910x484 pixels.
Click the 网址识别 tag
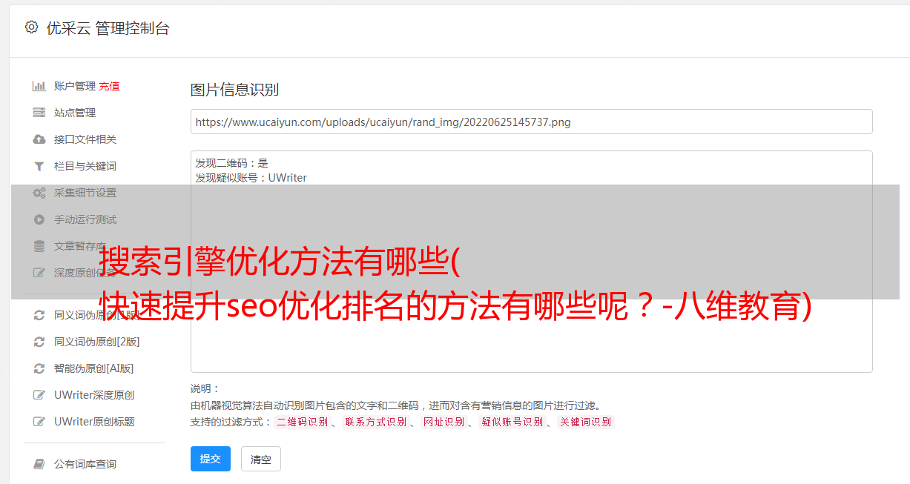point(444,422)
